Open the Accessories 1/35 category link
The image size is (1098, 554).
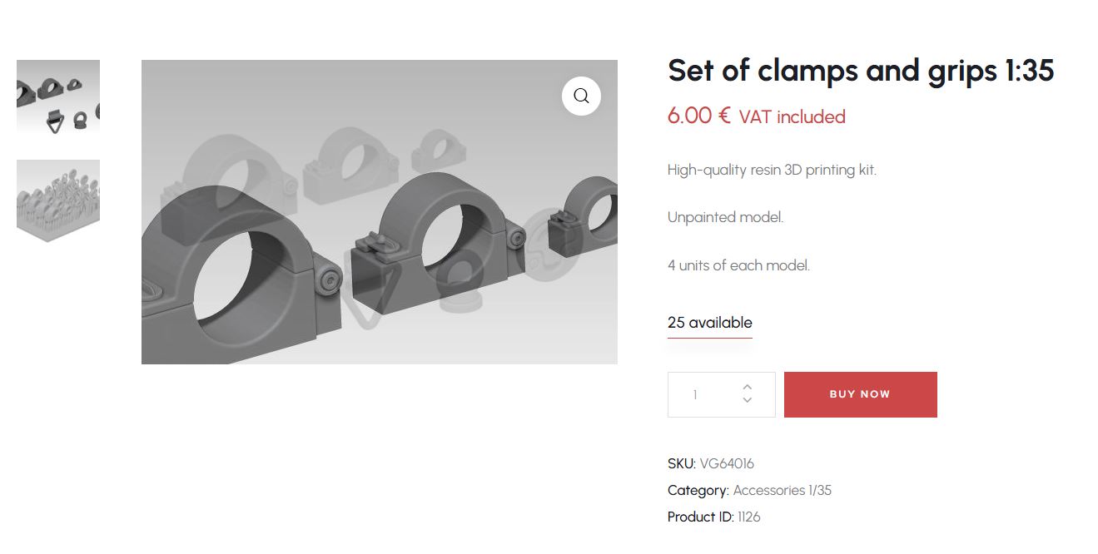click(x=782, y=490)
